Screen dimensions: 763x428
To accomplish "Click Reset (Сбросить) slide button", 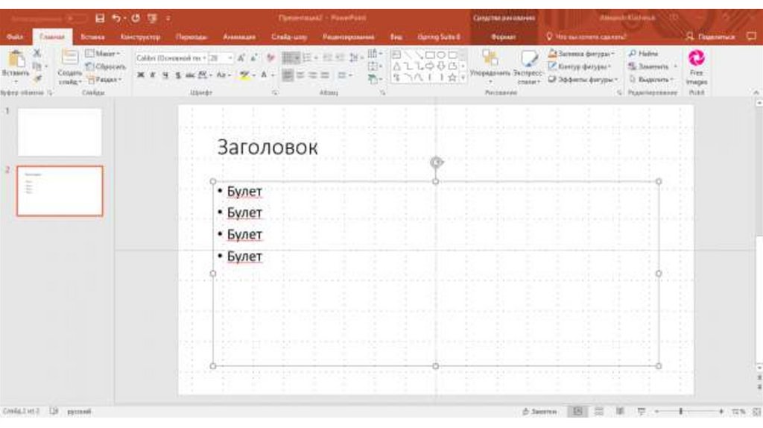I will coord(106,66).
